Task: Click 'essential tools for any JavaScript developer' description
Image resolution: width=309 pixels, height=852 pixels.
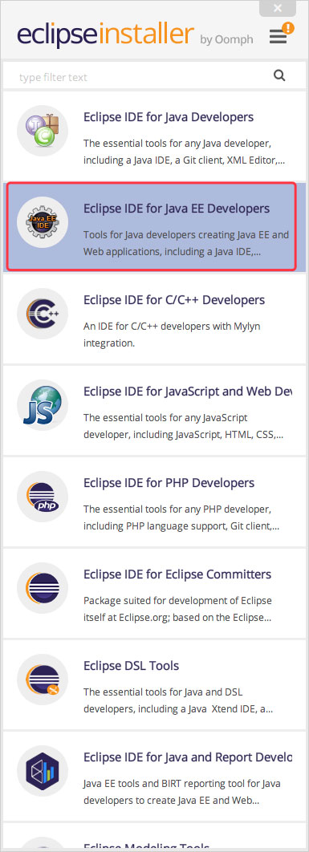Action: tap(183, 427)
